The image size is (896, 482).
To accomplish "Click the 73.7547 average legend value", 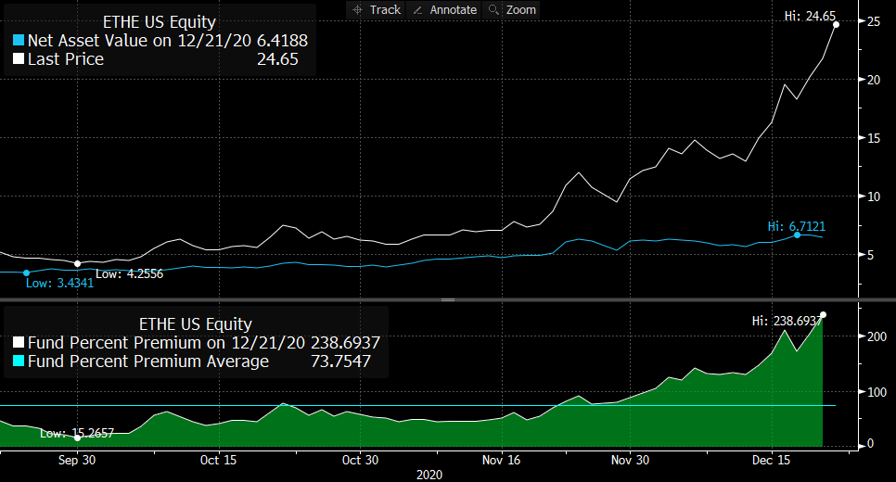I will click(x=340, y=361).
